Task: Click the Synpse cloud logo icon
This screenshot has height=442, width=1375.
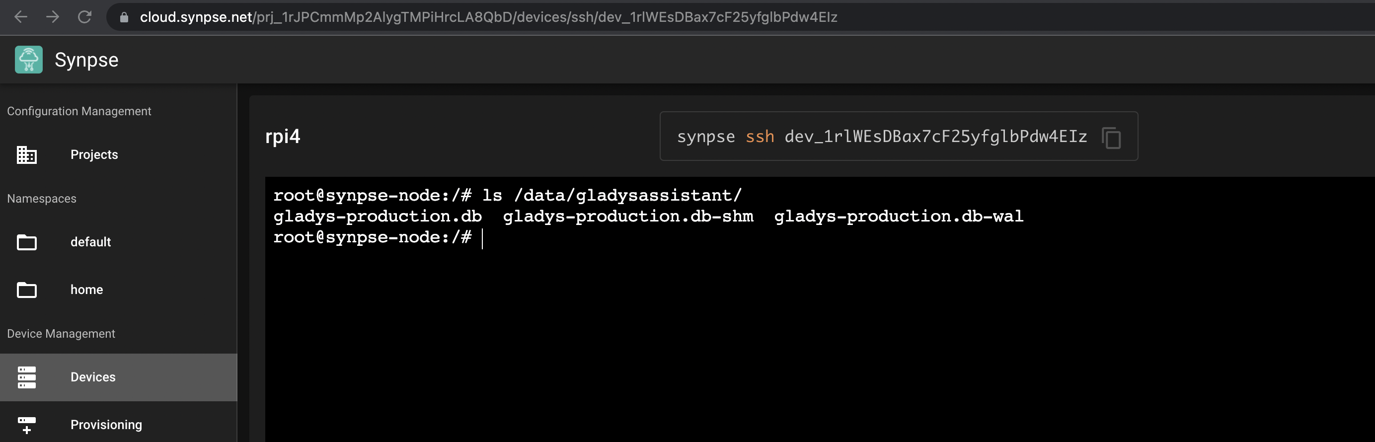Action: click(x=29, y=60)
